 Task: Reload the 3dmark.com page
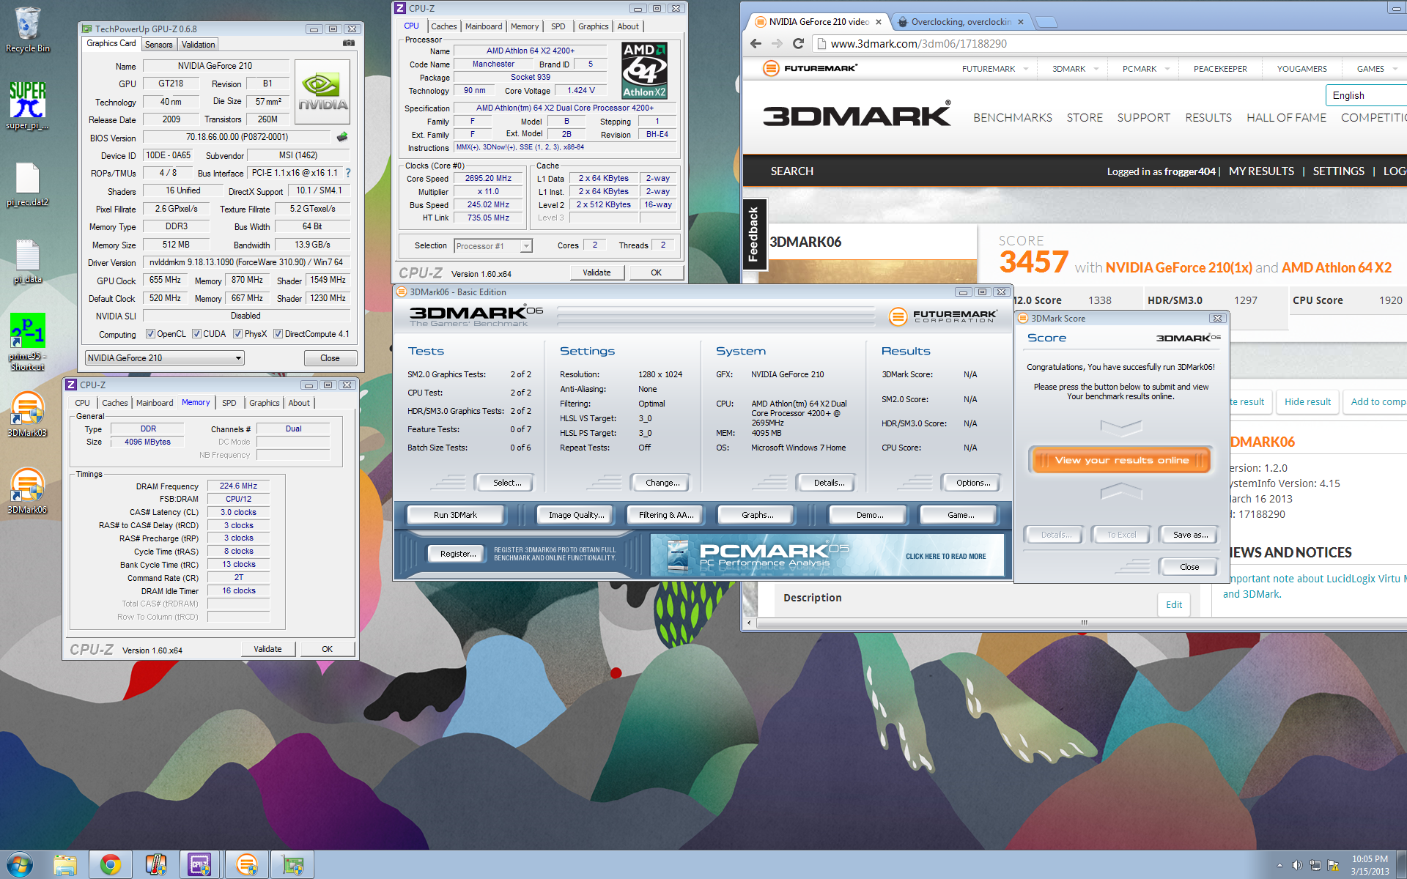click(799, 44)
